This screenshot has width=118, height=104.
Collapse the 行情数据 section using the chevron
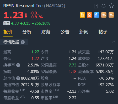pyautogui.click(x=114, y=42)
